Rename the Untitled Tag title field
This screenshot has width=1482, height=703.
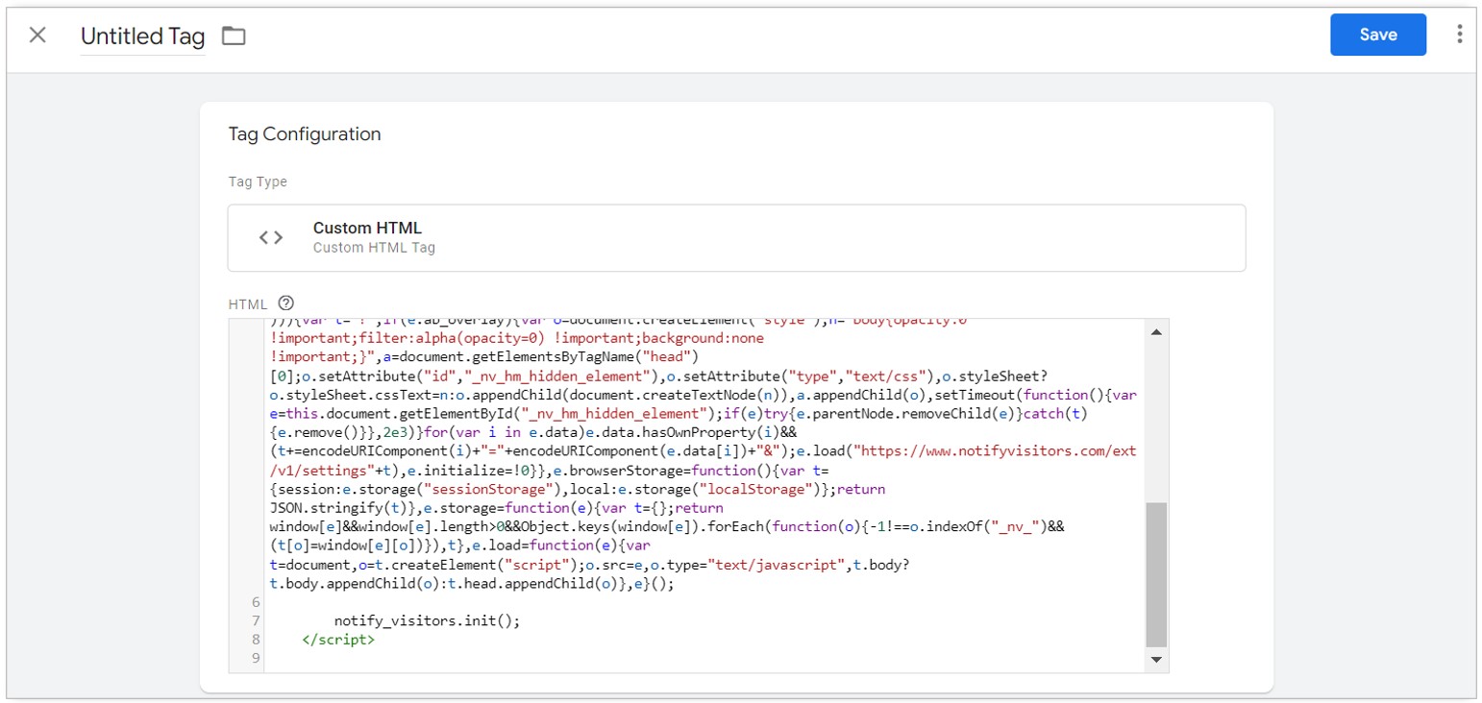143,36
